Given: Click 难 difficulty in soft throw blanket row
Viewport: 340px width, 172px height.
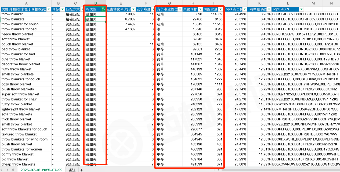Looking at the screenshot, I should click(169, 39).
